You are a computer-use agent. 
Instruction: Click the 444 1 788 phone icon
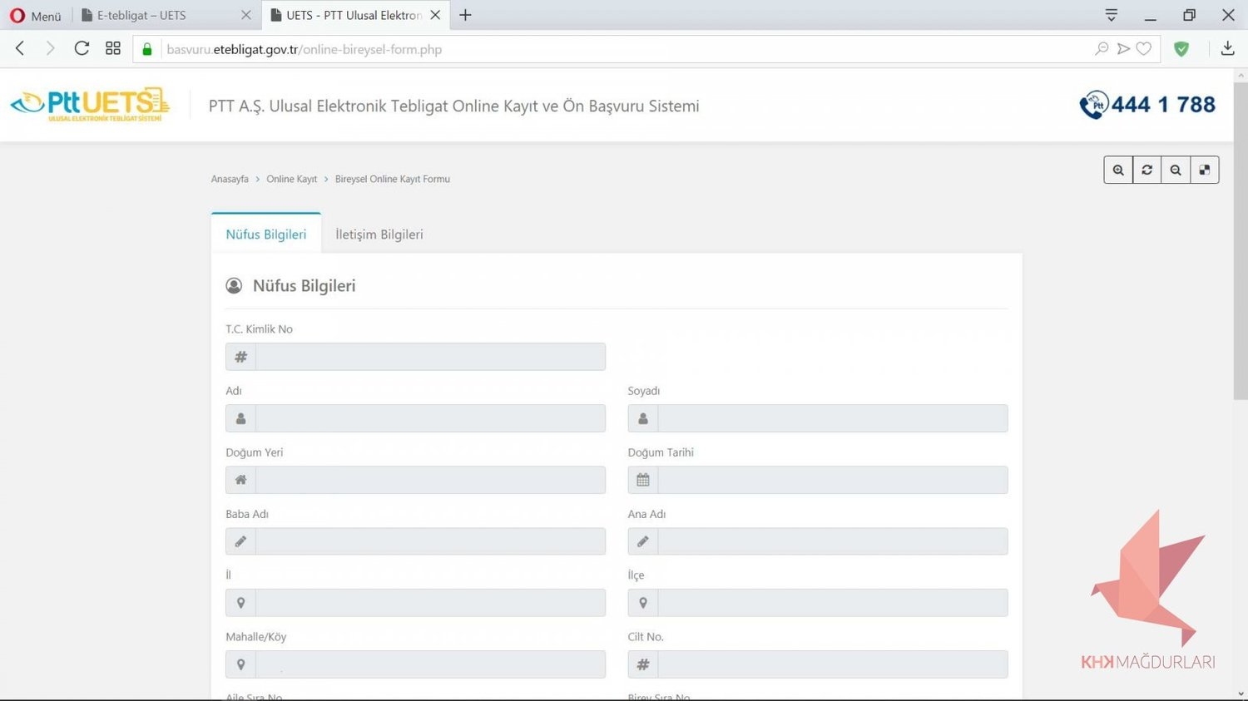pos(1094,105)
